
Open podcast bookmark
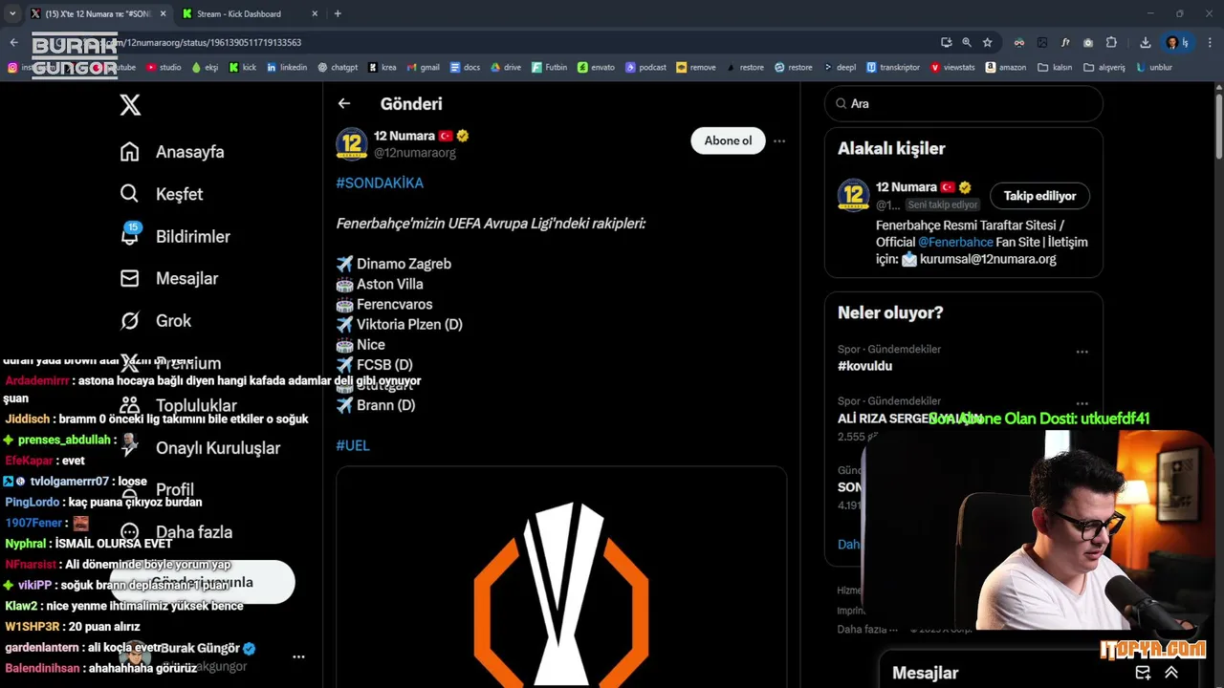[646, 68]
